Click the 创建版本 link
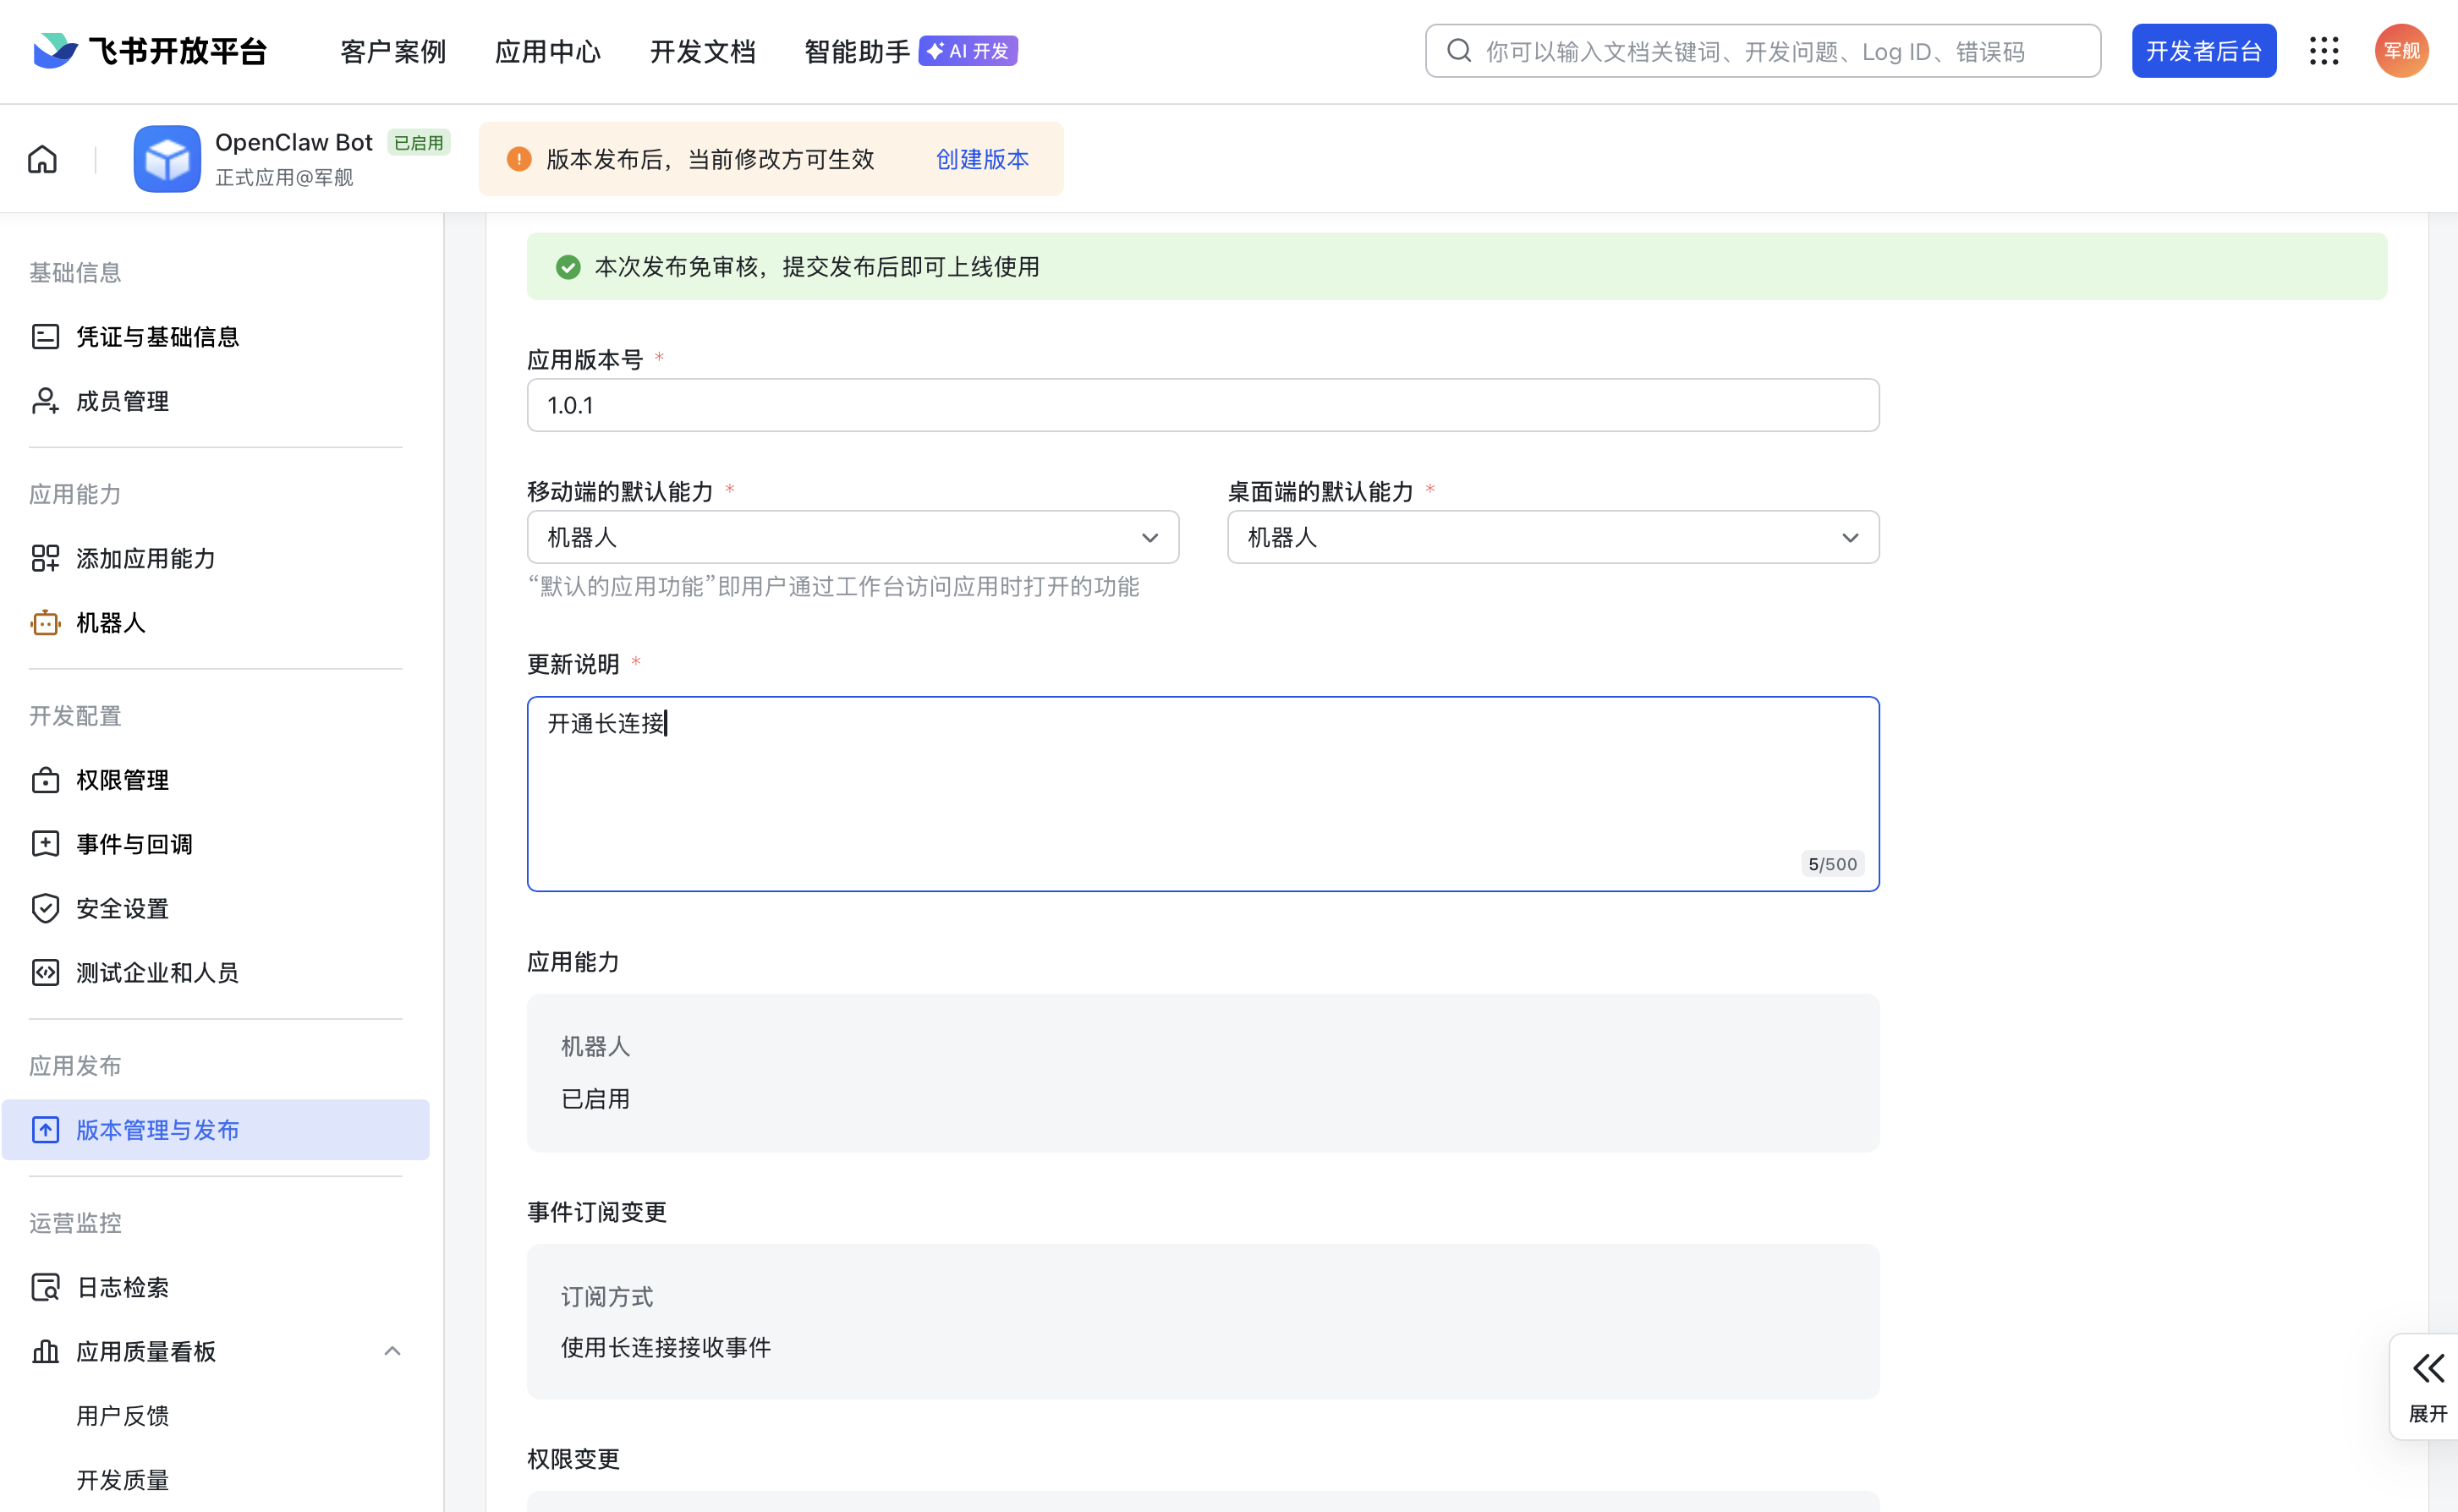2458x1512 pixels. click(981, 159)
